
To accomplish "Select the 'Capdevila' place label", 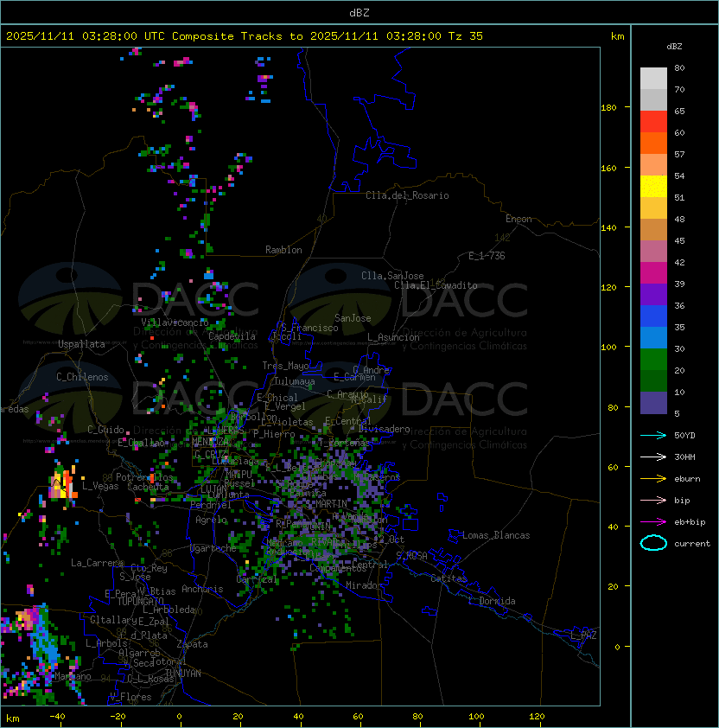I will click(232, 336).
